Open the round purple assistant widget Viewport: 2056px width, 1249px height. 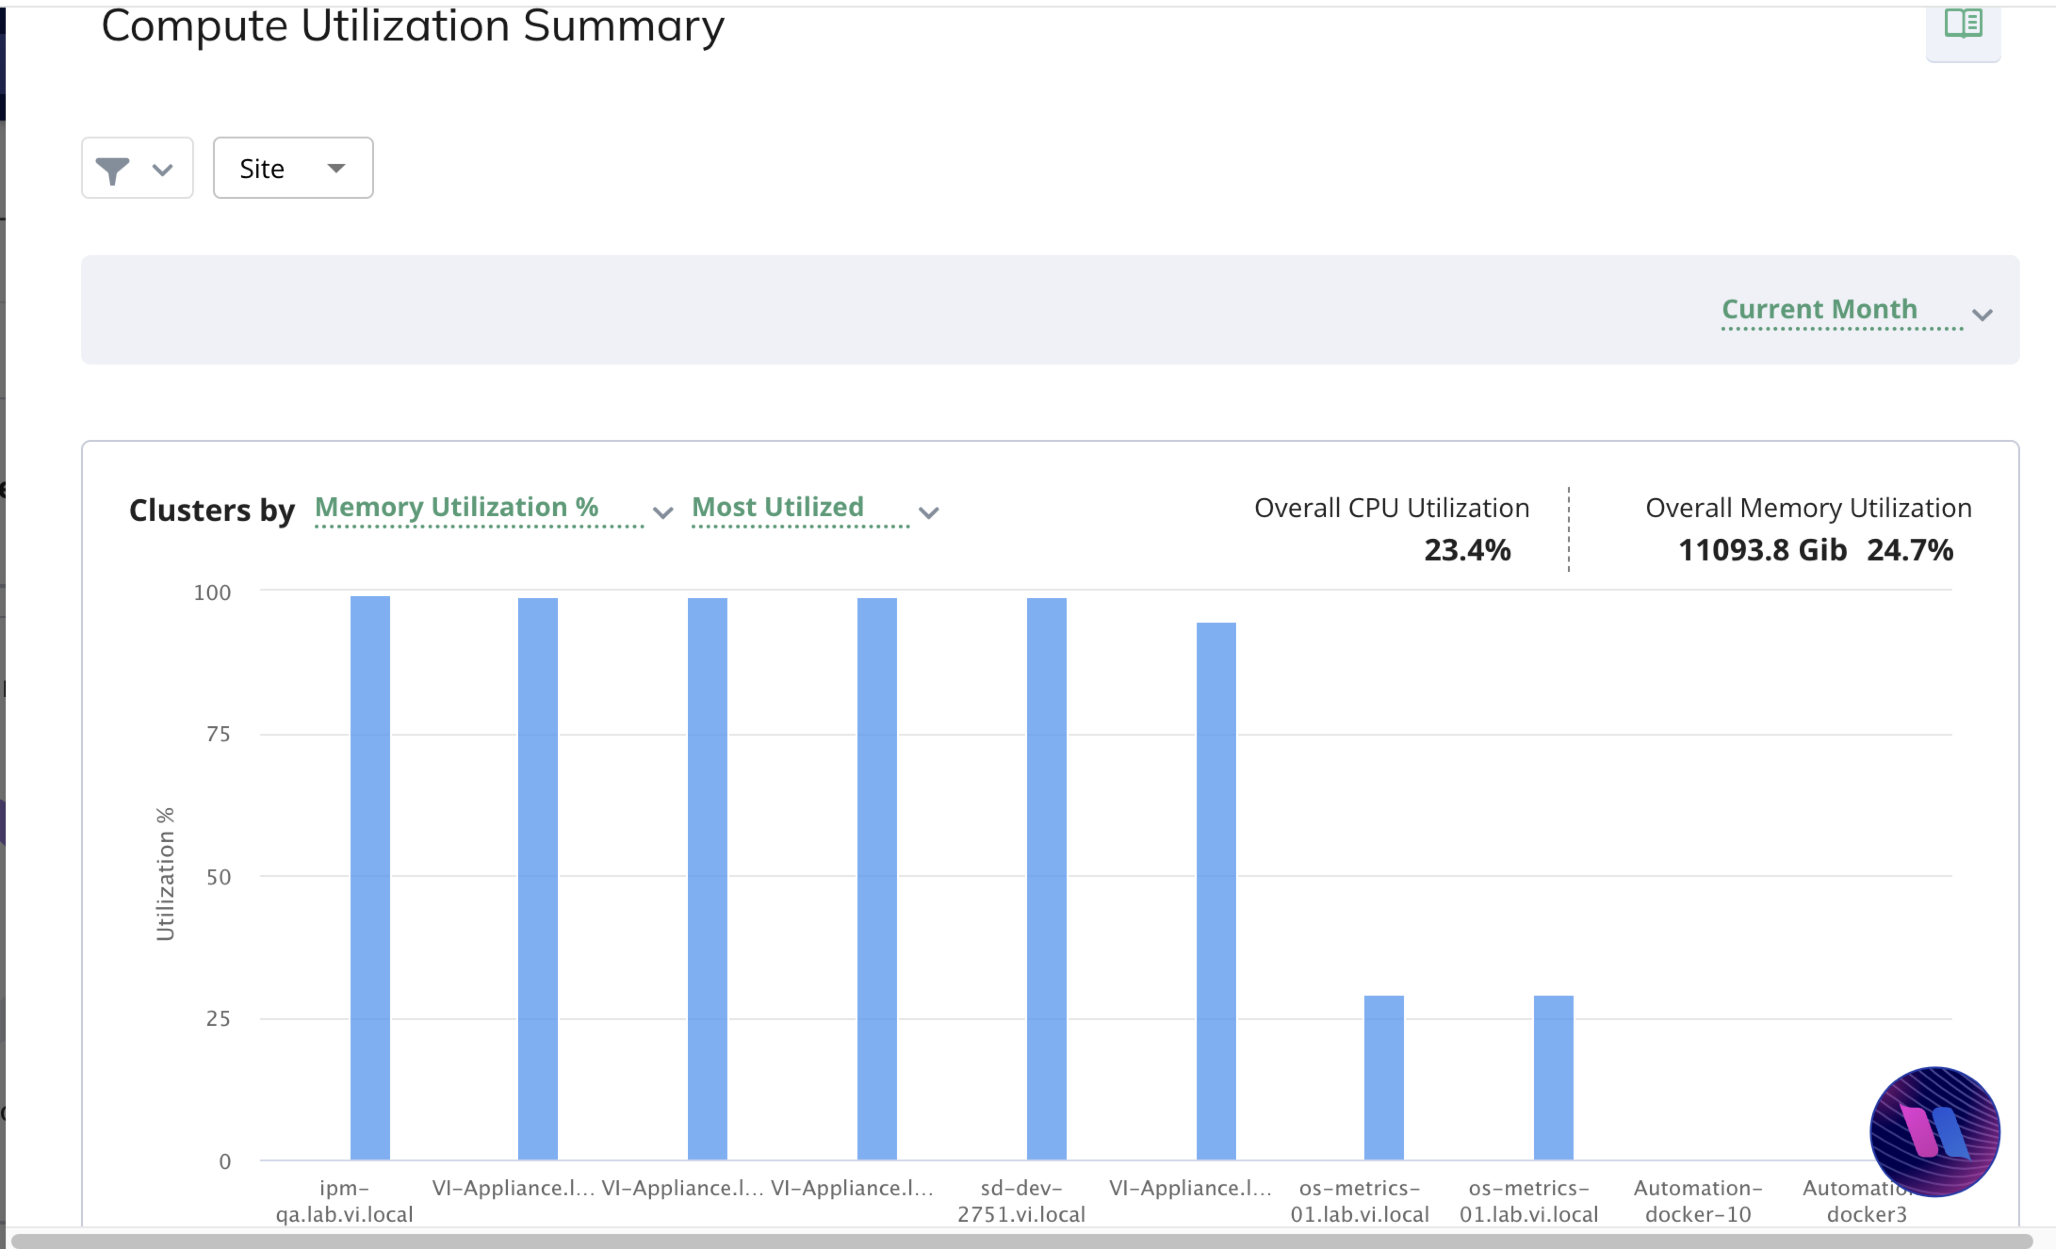[1935, 1131]
